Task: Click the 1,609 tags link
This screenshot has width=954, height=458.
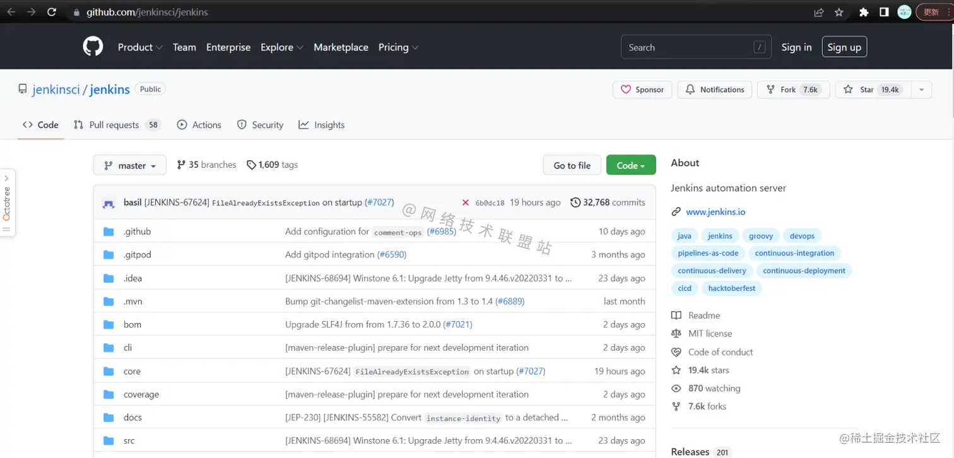Action: coord(272,165)
